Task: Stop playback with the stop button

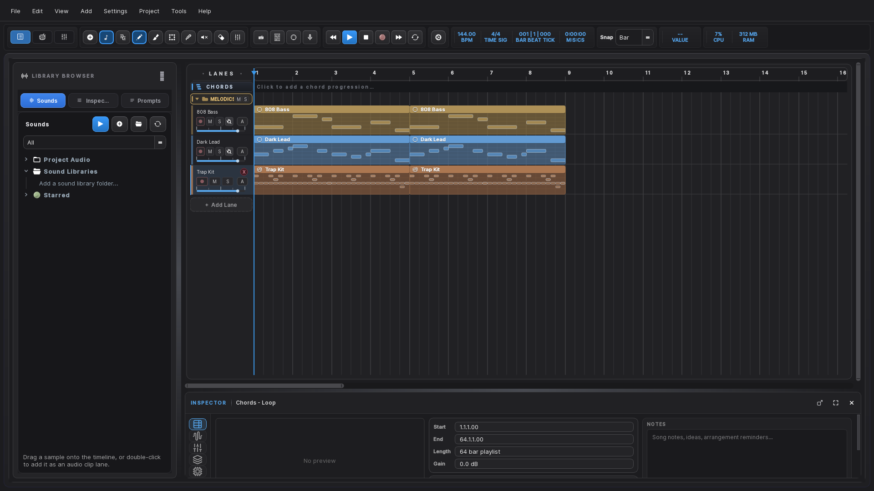Action: tap(366, 37)
